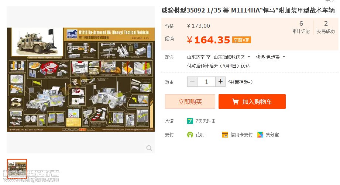340x185 pixels.
Task: Open 累计评论 reviews count tab
Action: click(301, 27)
